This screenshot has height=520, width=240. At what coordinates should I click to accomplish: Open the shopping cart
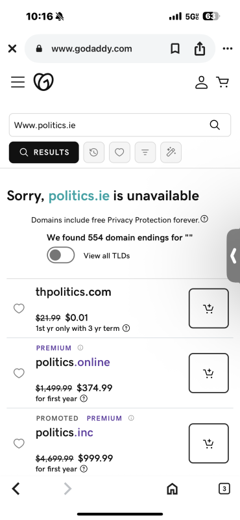(222, 83)
